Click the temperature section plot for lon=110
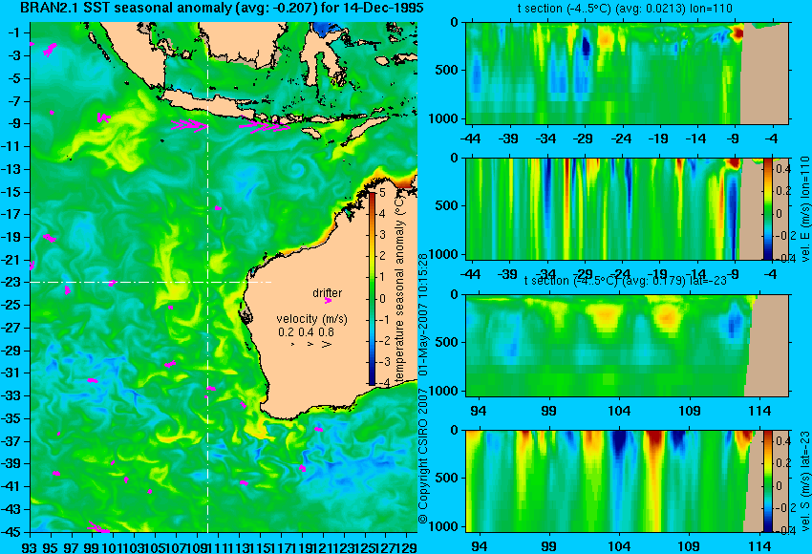812x554 pixels. (x=628, y=73)
